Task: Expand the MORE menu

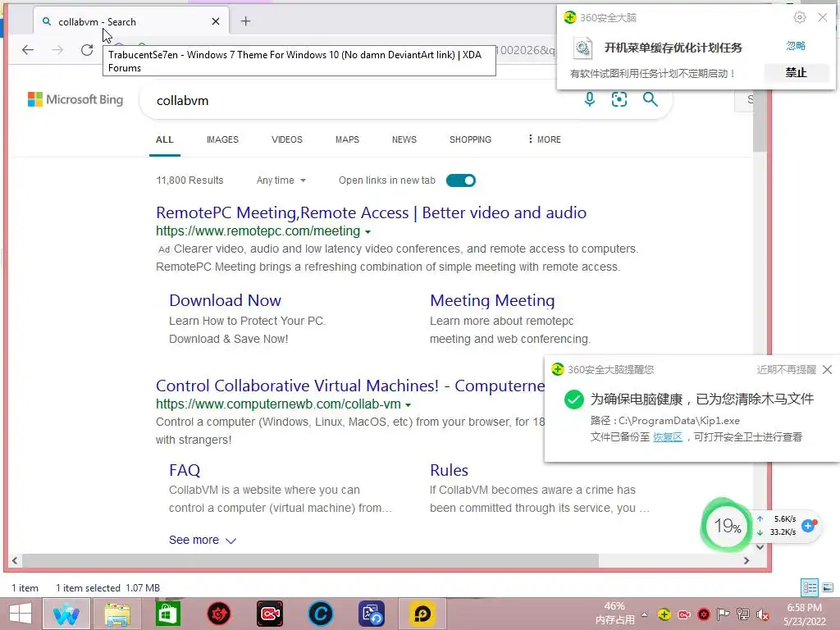Action: pyautogui.click(x=545, y=139)
